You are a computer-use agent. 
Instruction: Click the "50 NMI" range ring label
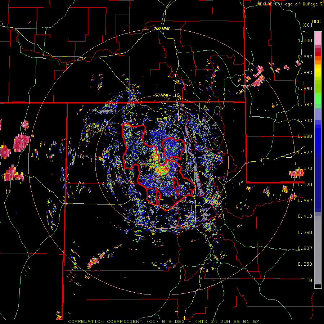pos(162,95)
